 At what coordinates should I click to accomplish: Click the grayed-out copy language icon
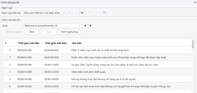click(x=90, y=13)
